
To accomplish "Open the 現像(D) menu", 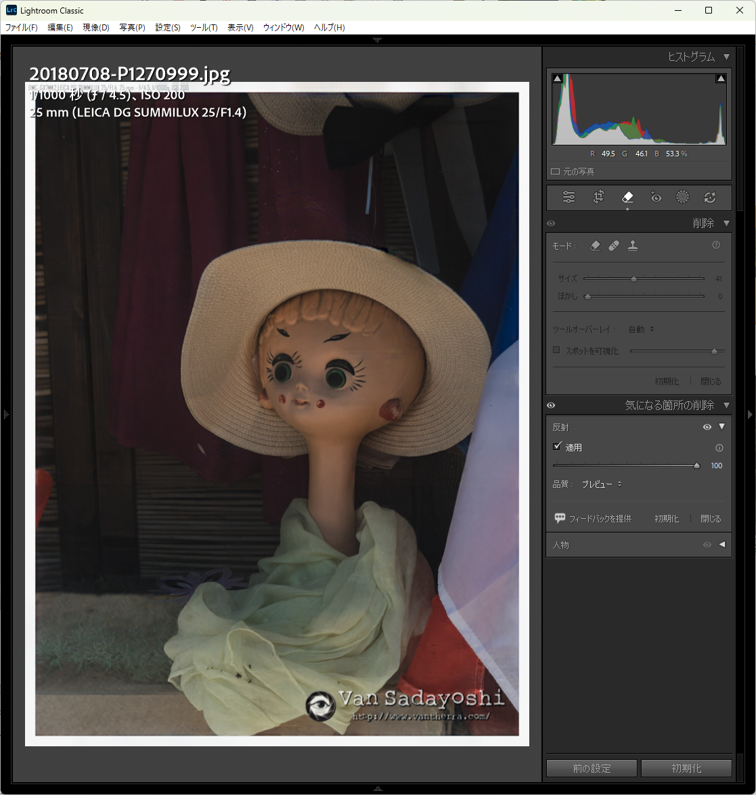I will tap(95, 28).
